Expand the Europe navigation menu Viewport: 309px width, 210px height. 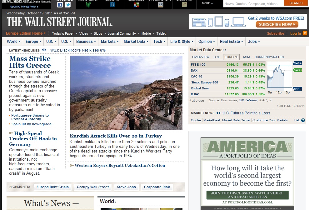pyautogui.click(x=33, y=42)
